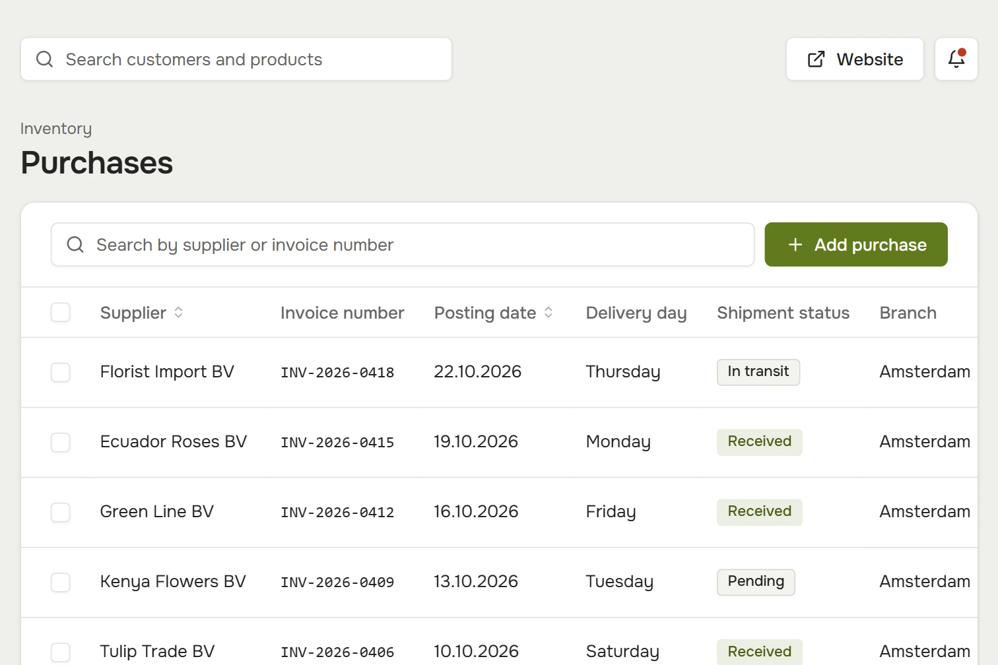The image size is (998, 665).
Task: Select the Florist Import BV row checkbox
Action: tap(61, 372)
